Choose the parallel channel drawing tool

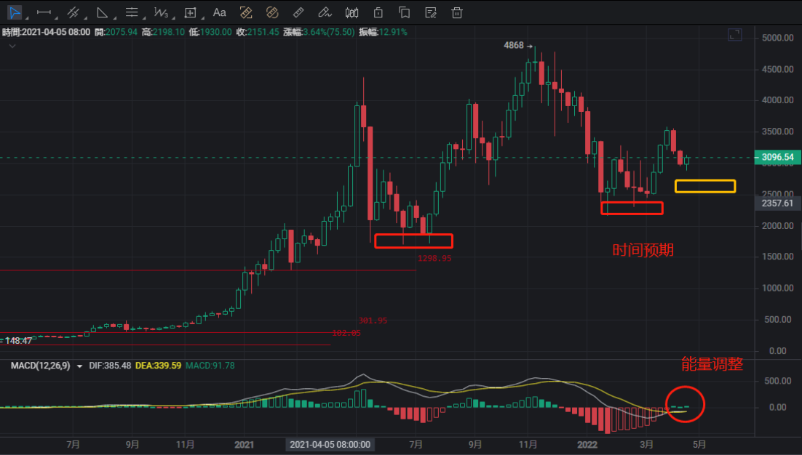[x=73, y=12]
